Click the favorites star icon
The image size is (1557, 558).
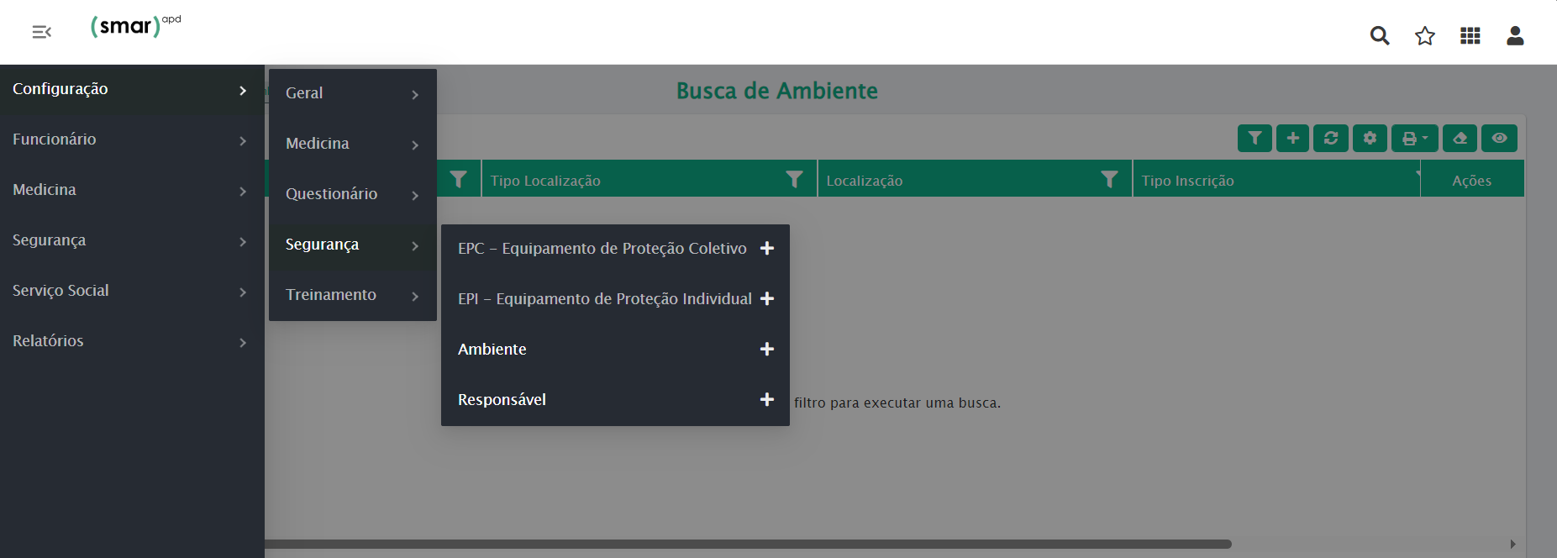pyautogui.click(x=1424, y=35)
